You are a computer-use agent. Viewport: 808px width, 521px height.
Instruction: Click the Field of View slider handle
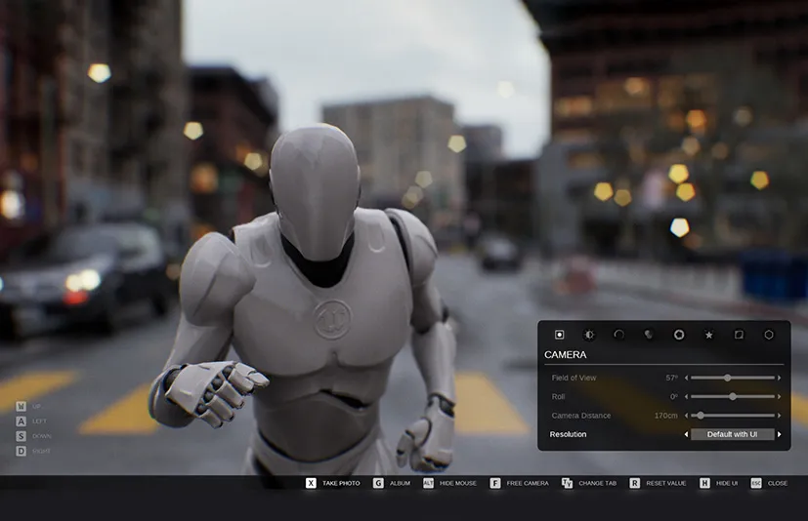(728, 378)
